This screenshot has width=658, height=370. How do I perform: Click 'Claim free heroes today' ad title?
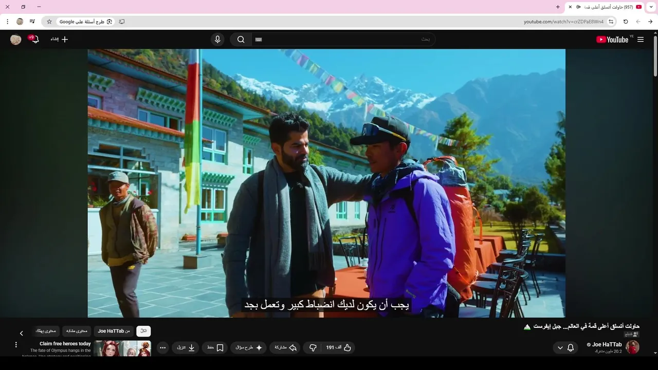click(x=65, y=344)
